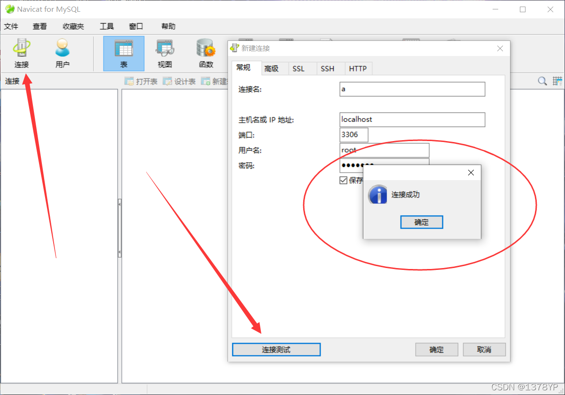
Task: Open the 窗口 (Window) menu
Action: pos(136,26)
